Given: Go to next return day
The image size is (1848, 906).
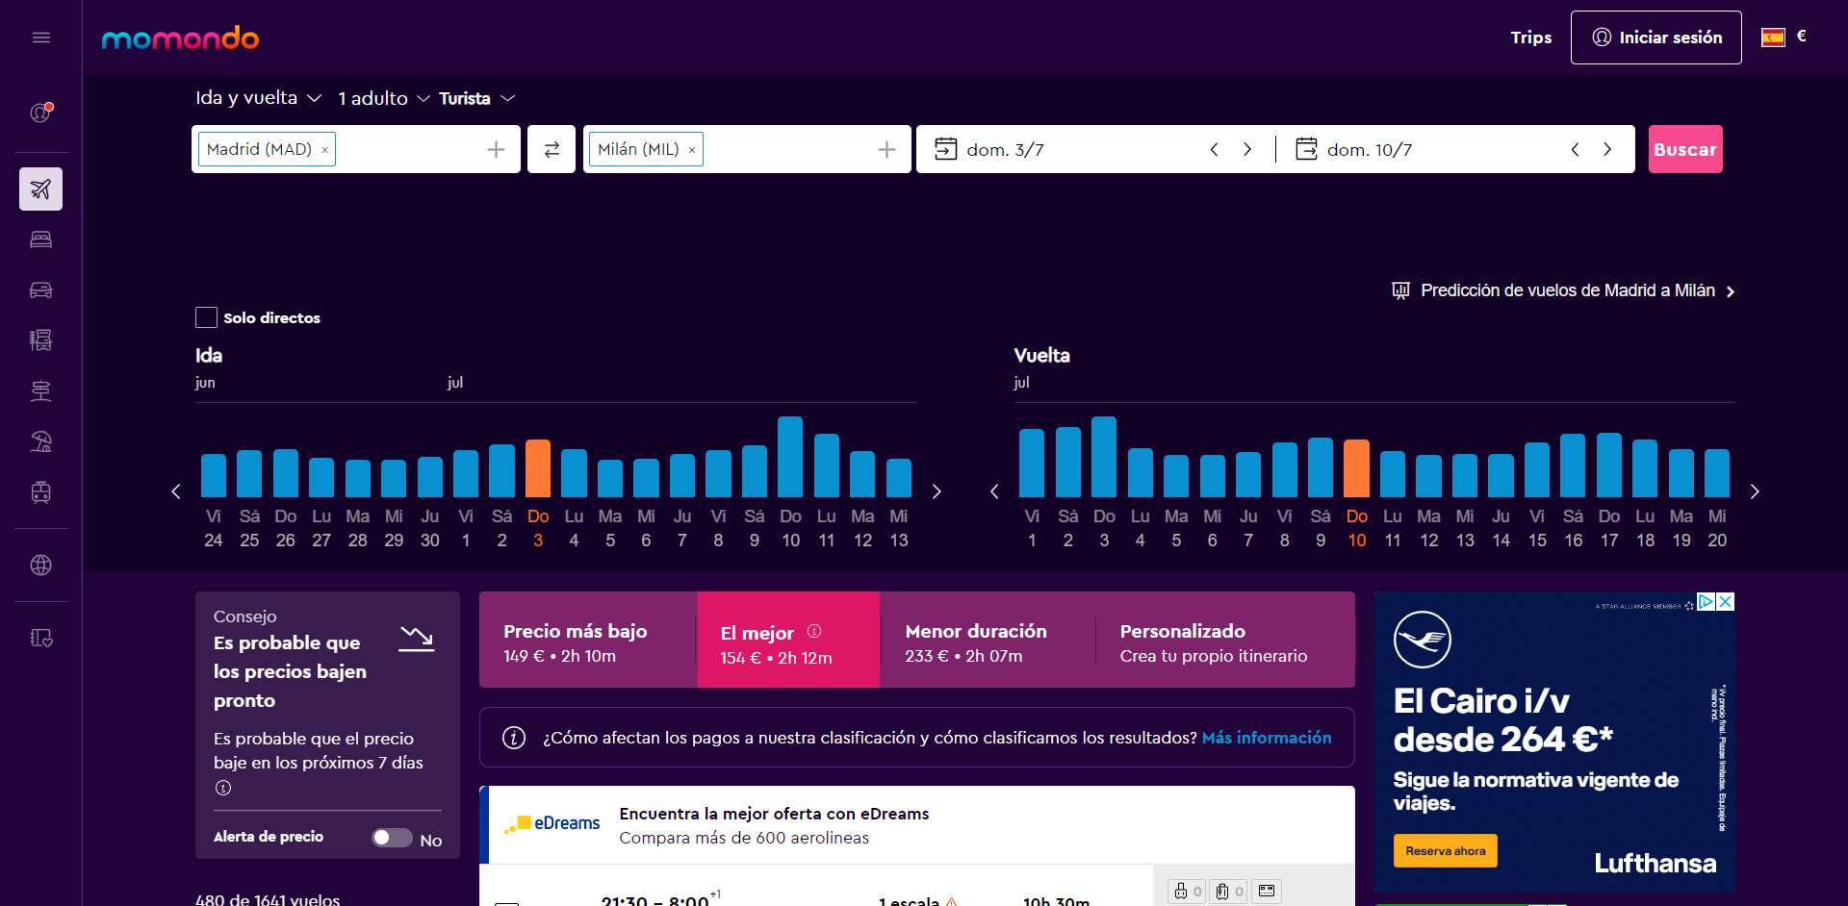Looking at the screenshot, I should pos(1607,149).
